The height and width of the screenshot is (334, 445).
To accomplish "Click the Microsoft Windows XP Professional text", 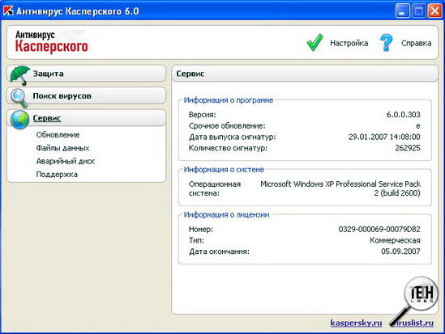I will point(340,188).
